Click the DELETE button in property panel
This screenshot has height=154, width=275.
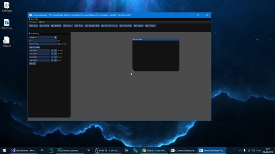click(x=33, y=64)
